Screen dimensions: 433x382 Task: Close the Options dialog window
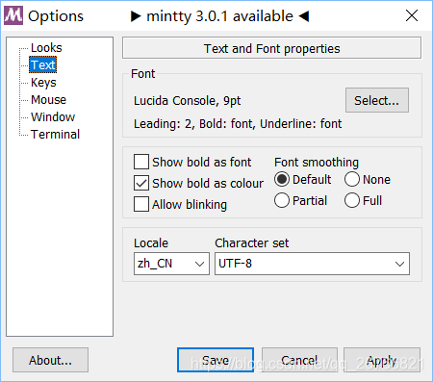click(x=412, y=15)
